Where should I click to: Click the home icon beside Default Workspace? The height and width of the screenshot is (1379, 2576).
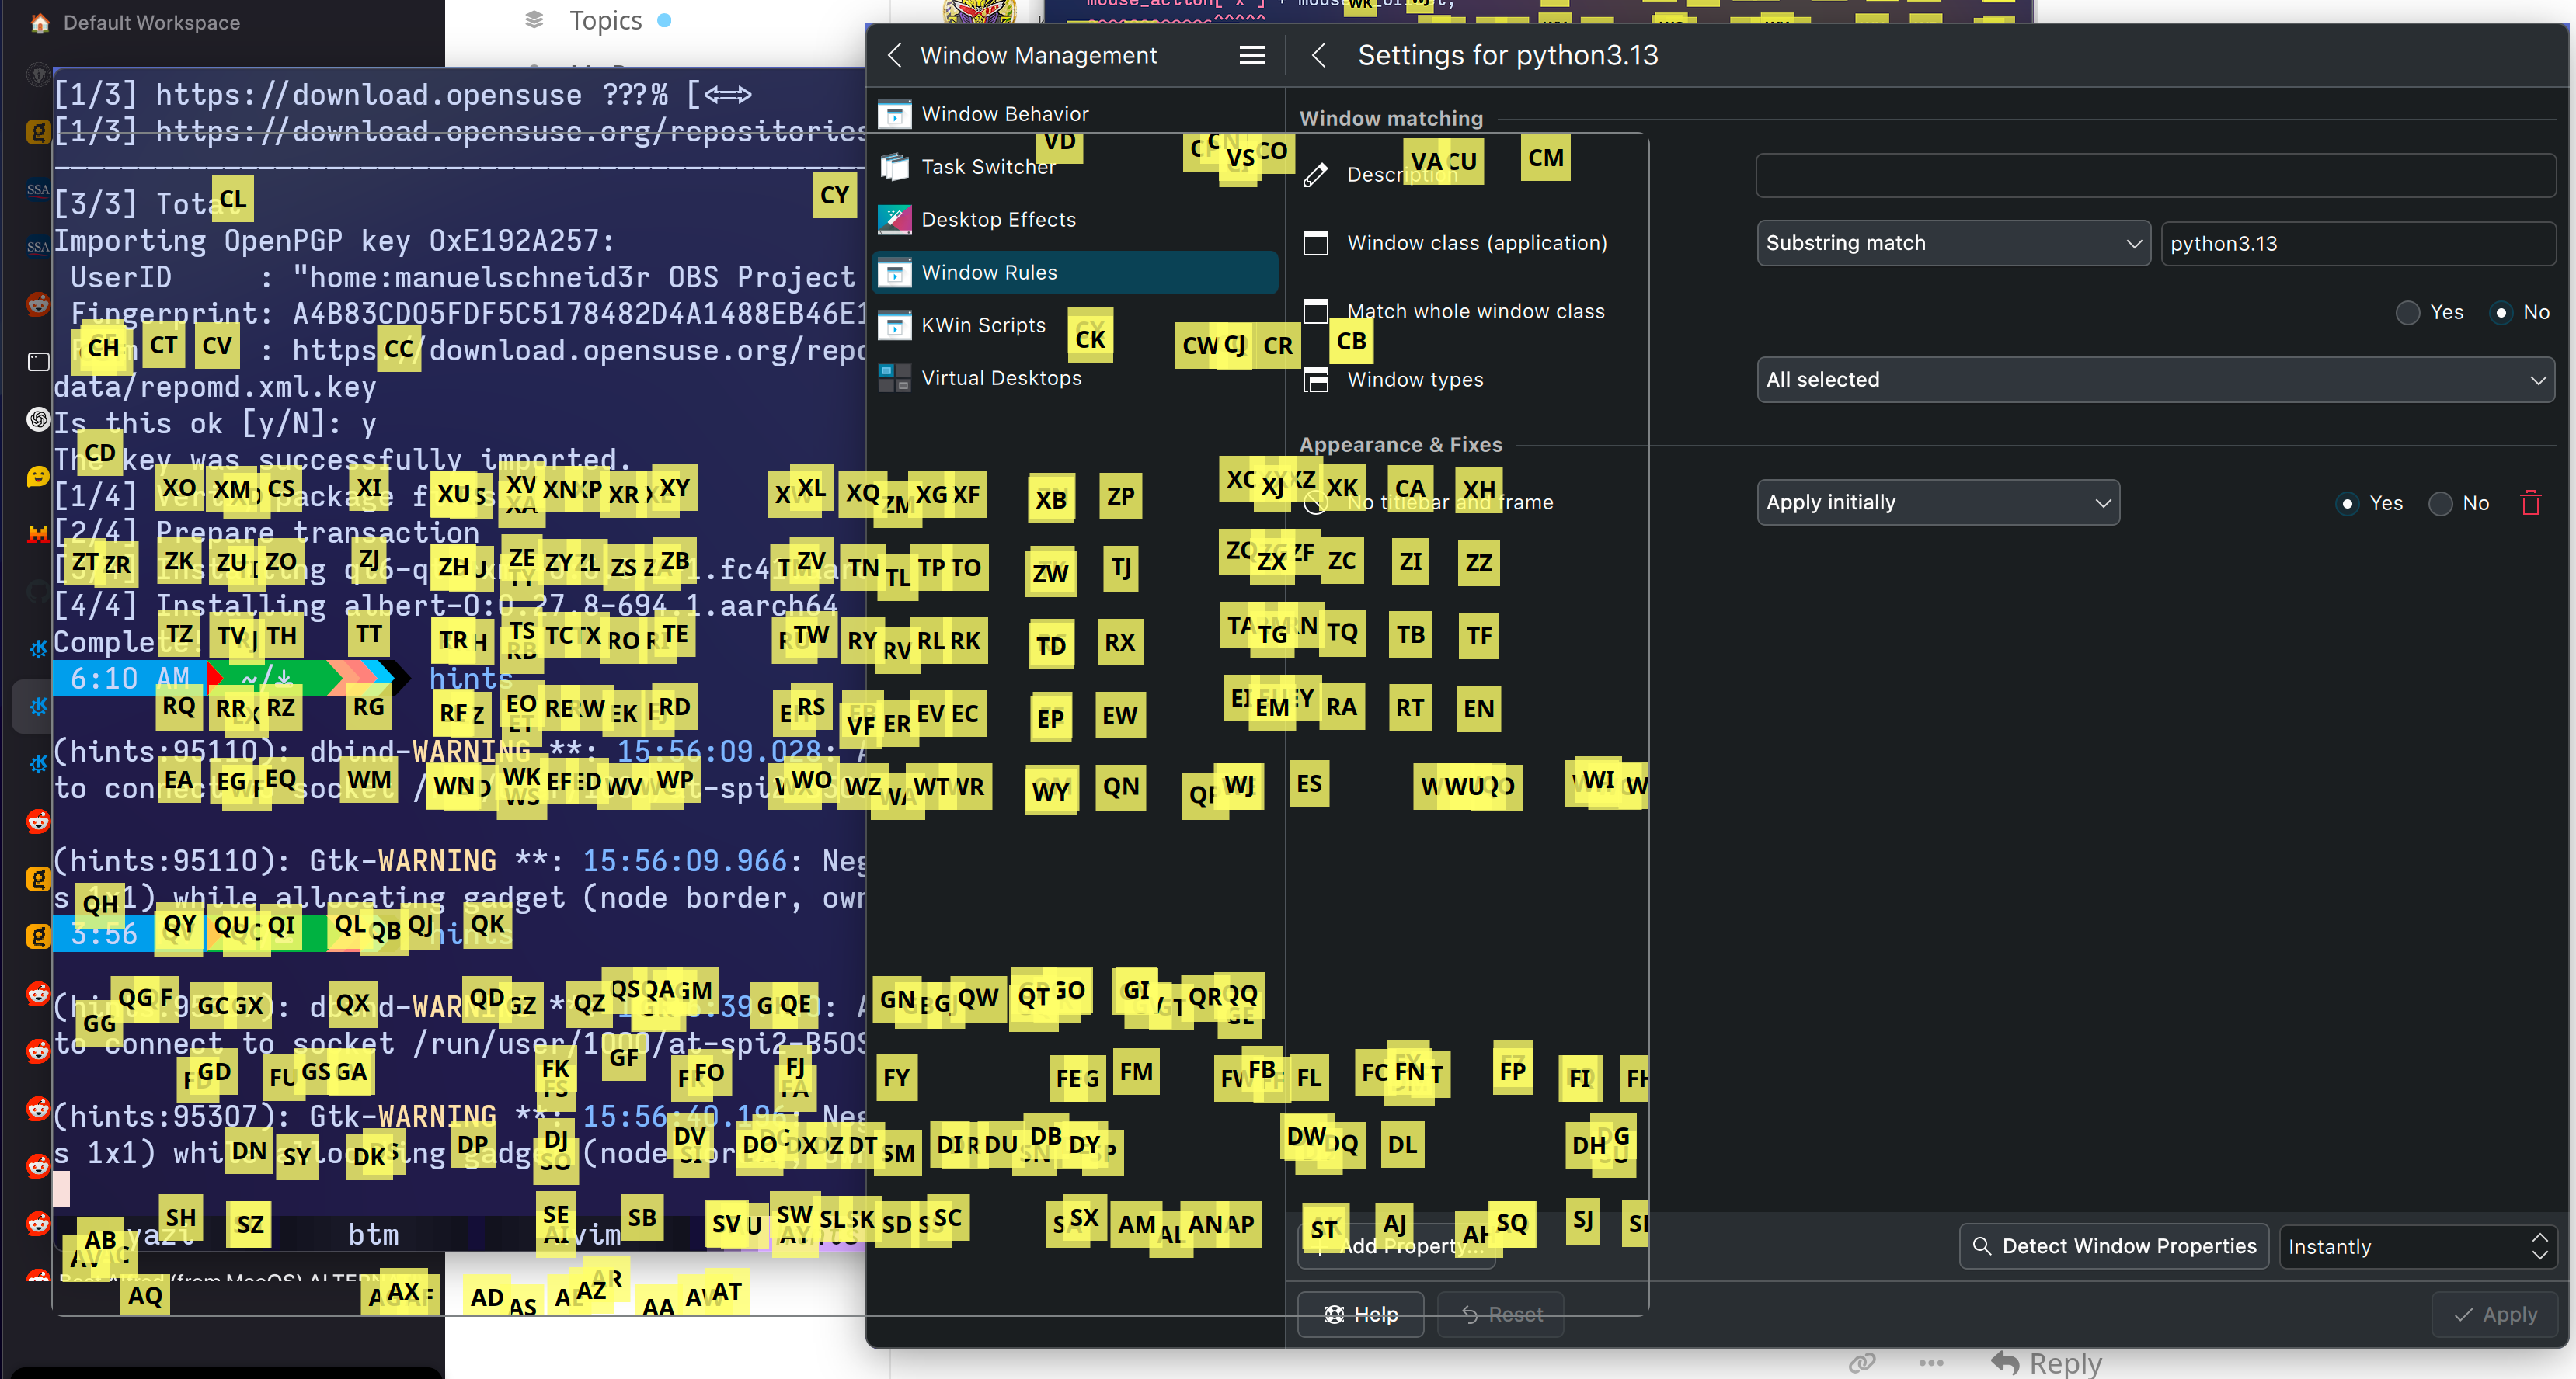pos(39,22)
